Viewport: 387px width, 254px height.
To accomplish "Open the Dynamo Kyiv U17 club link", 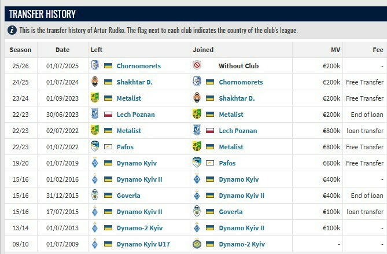I will coord(144,244).
